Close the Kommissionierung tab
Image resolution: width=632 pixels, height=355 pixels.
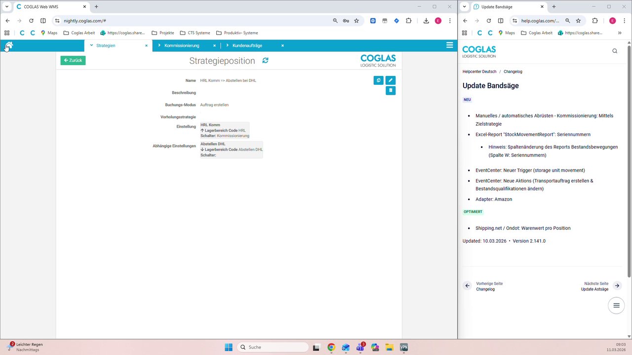click(214, 45)
